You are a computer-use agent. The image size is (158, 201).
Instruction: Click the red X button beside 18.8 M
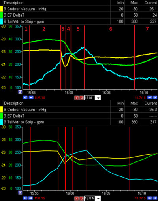pos(77,198)
